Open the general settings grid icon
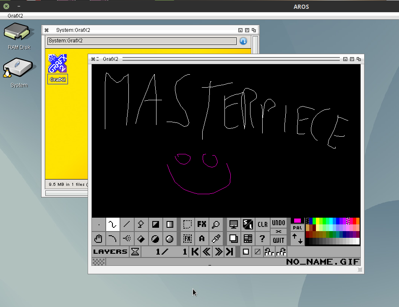This screenshot has height=307, width=399. 248,239
